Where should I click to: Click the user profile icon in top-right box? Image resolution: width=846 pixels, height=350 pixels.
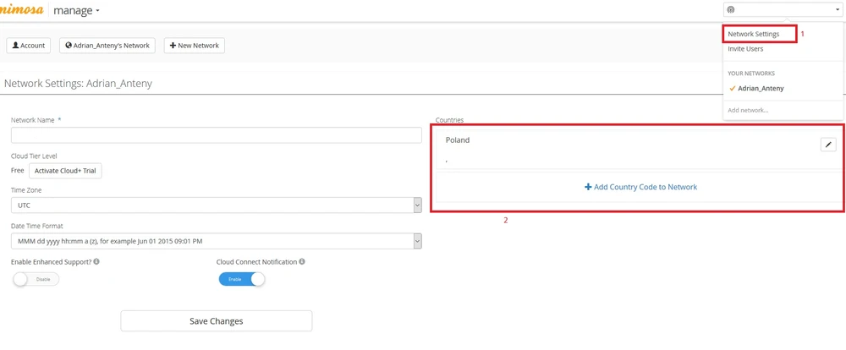732,10
